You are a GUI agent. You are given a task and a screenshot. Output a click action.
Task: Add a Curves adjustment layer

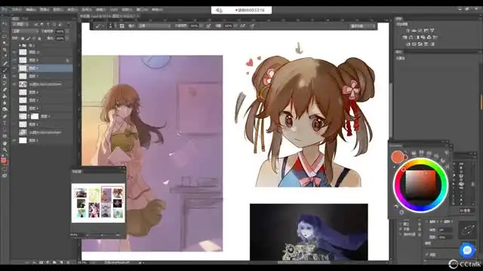point(420,31)
